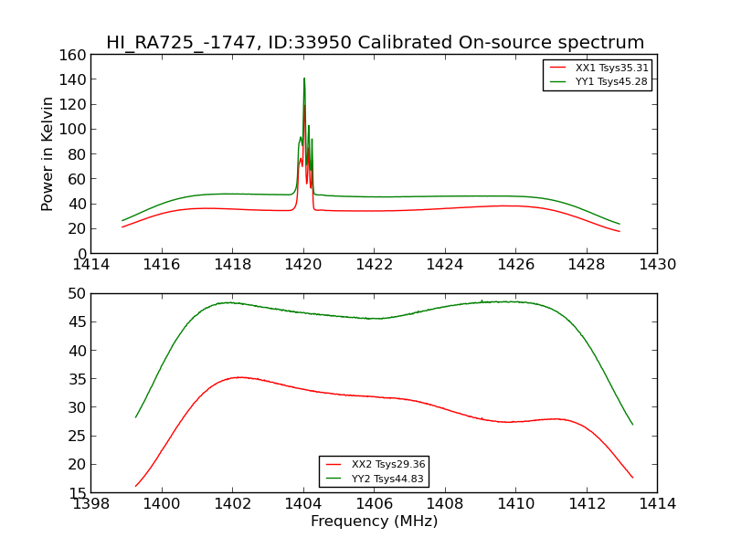Click the 1424 tick label on upper plot
Screen dimensions: 731x548
click(445, 265)
